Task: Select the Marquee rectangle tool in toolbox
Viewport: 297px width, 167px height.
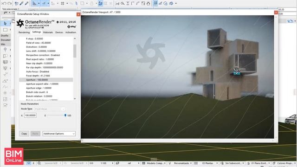Action: click(x=5, y=30)
